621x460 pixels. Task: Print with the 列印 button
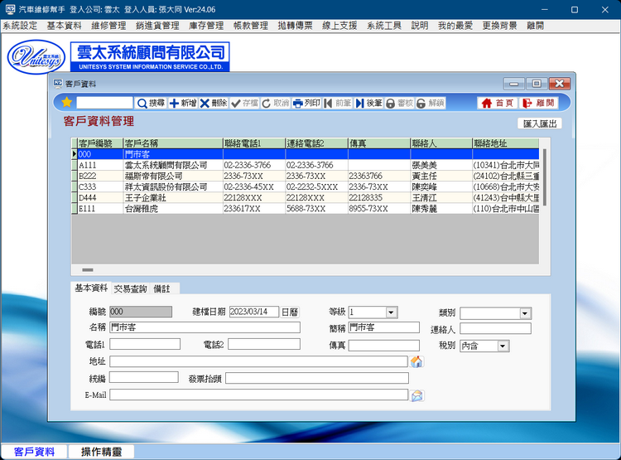click(x=306, y=103)
